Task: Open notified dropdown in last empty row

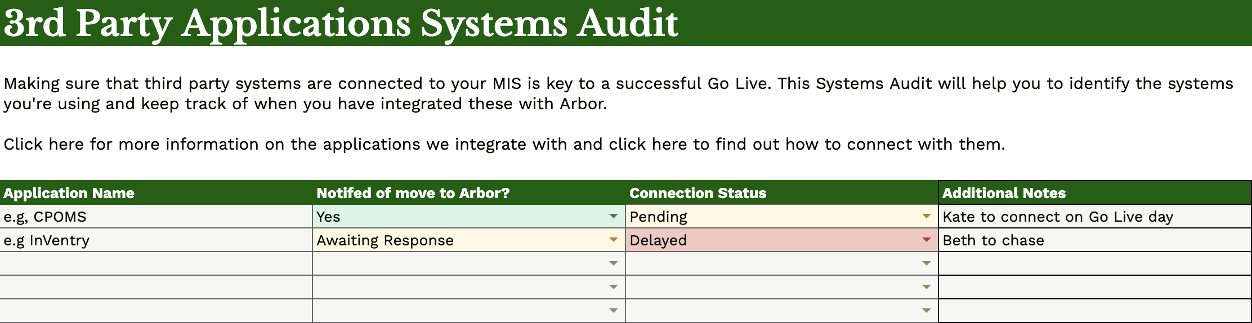Action: pyautogui.click(x=613, y=311)
